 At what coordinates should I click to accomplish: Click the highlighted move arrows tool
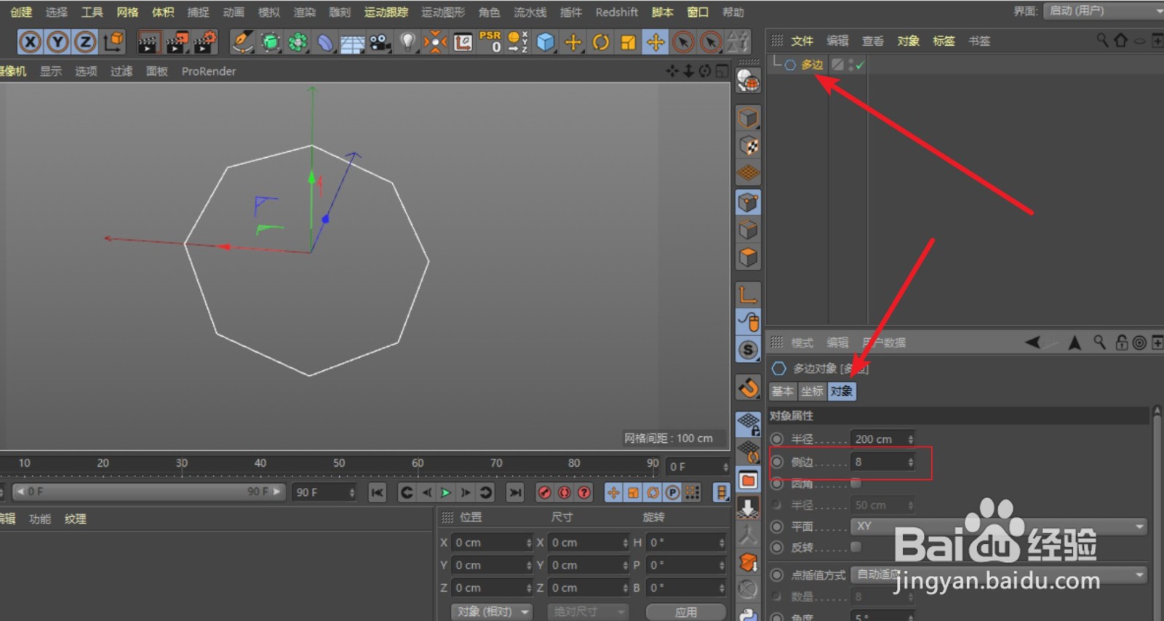[655, 42]
